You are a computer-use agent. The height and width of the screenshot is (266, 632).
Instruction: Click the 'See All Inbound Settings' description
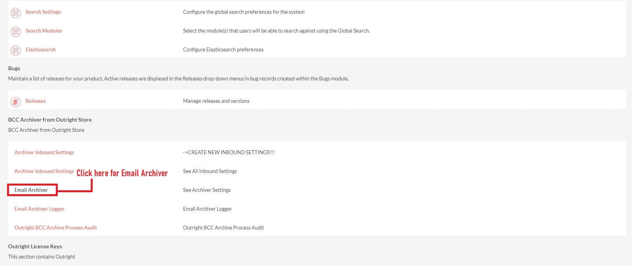(210, 171)
